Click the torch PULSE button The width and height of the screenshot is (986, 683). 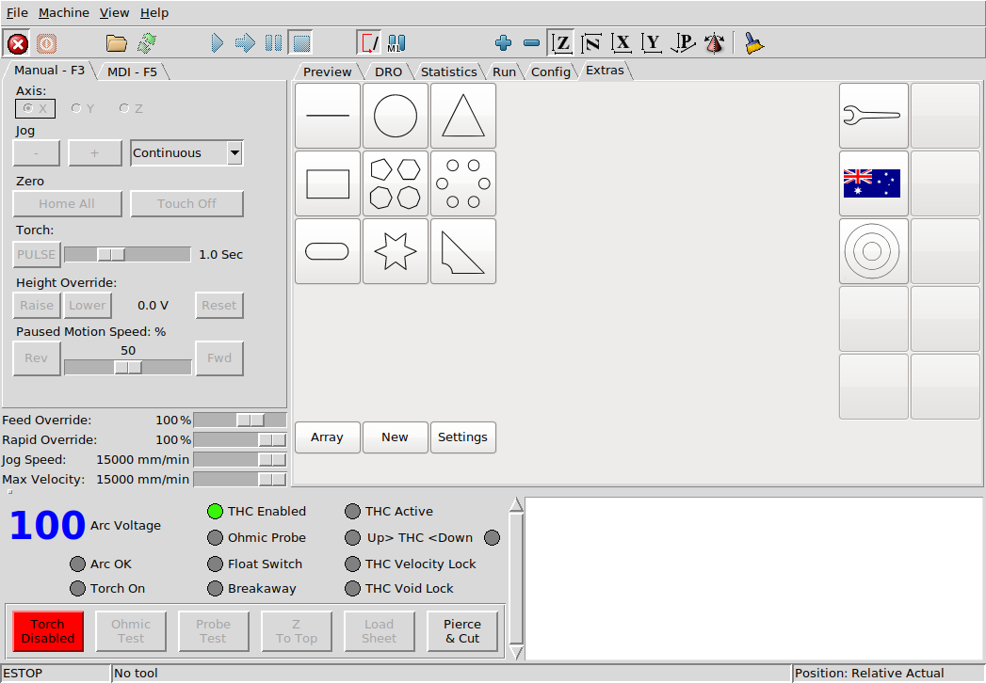pos(37,254)
